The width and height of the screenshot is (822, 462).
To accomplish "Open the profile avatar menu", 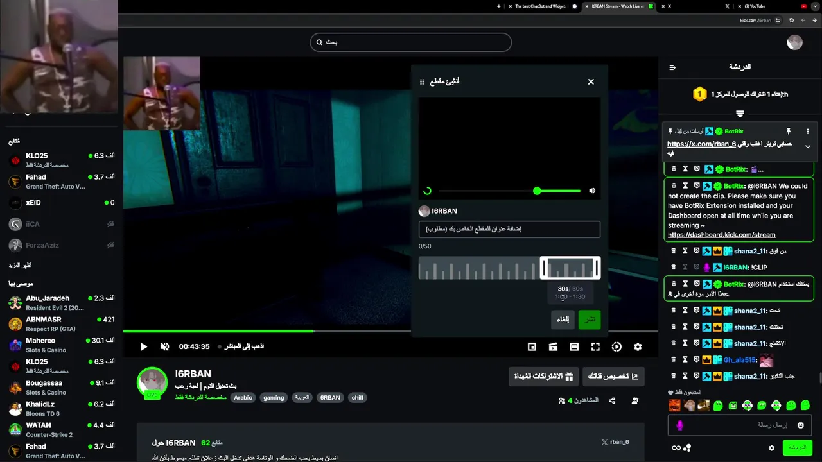I will point(795,42).
